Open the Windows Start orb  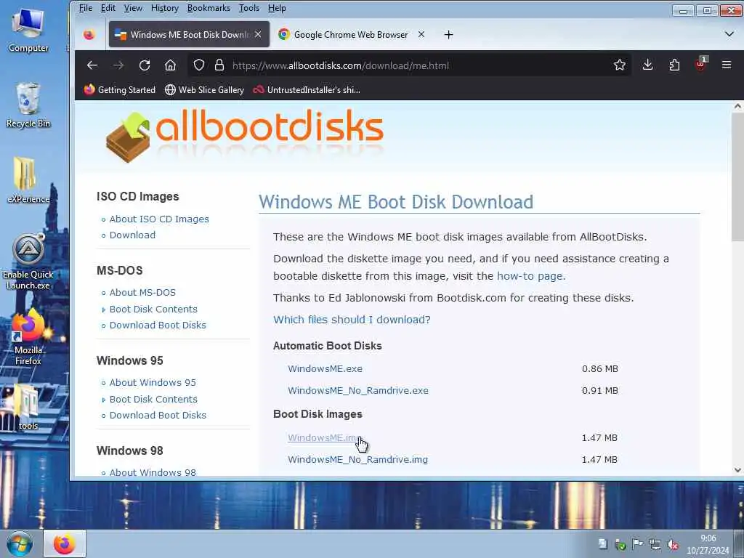click(20, 543)
